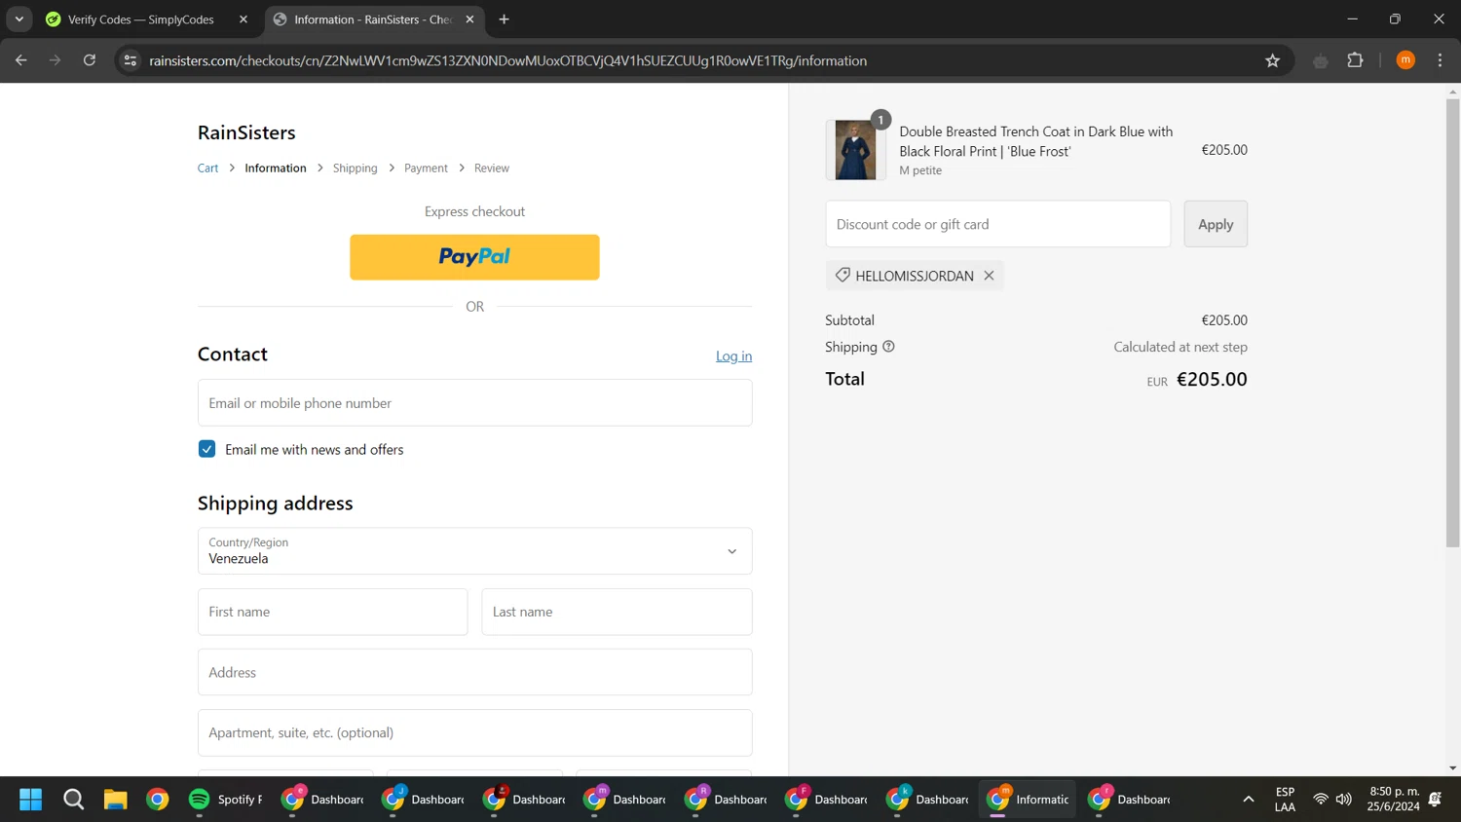Click the First name field
This screenshot has height=822, width=1461.
(x=332, y=612)
